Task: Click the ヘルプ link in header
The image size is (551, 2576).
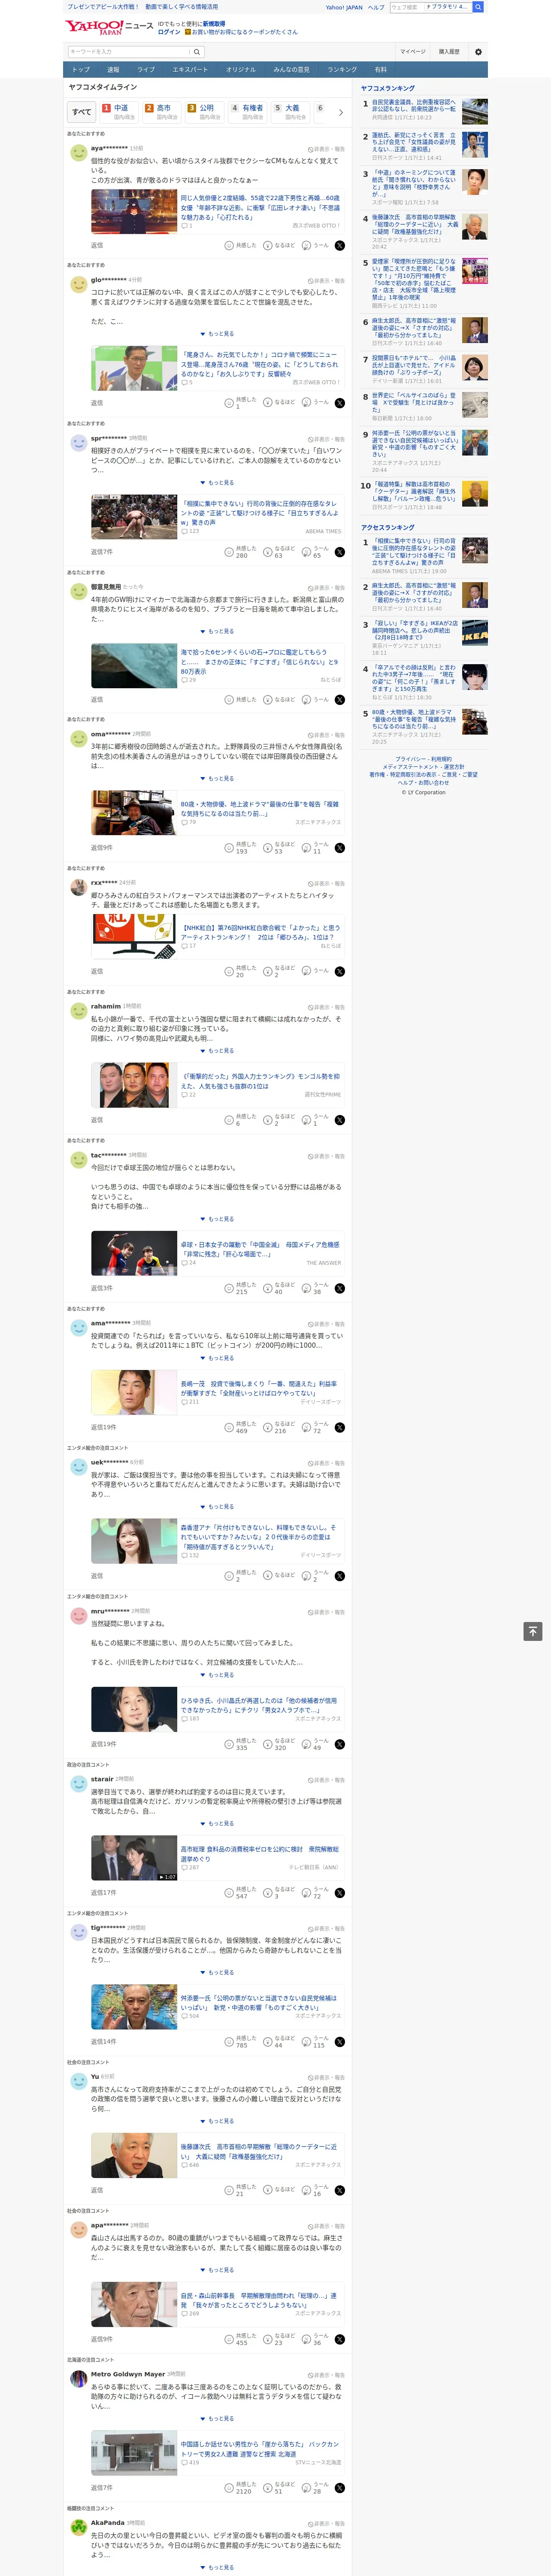Action: (x=376, y=7)
